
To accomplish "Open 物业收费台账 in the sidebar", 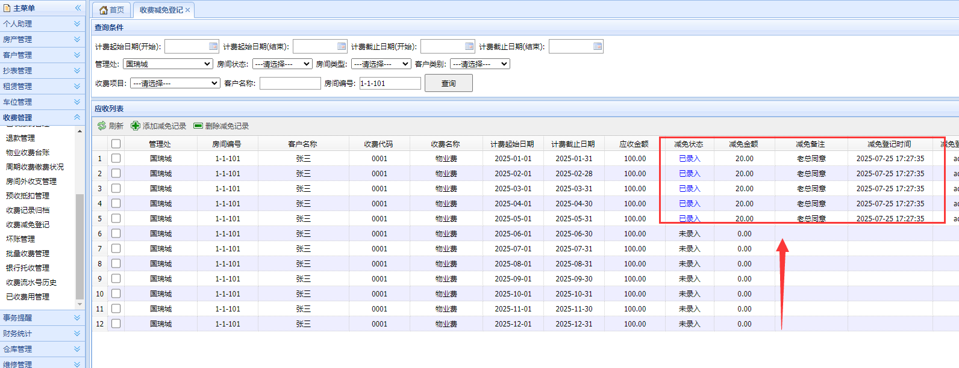I will (x=28, y=152).
